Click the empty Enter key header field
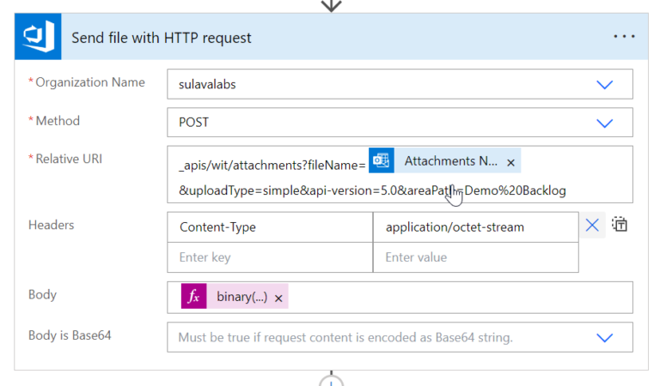 pos(270,257)
